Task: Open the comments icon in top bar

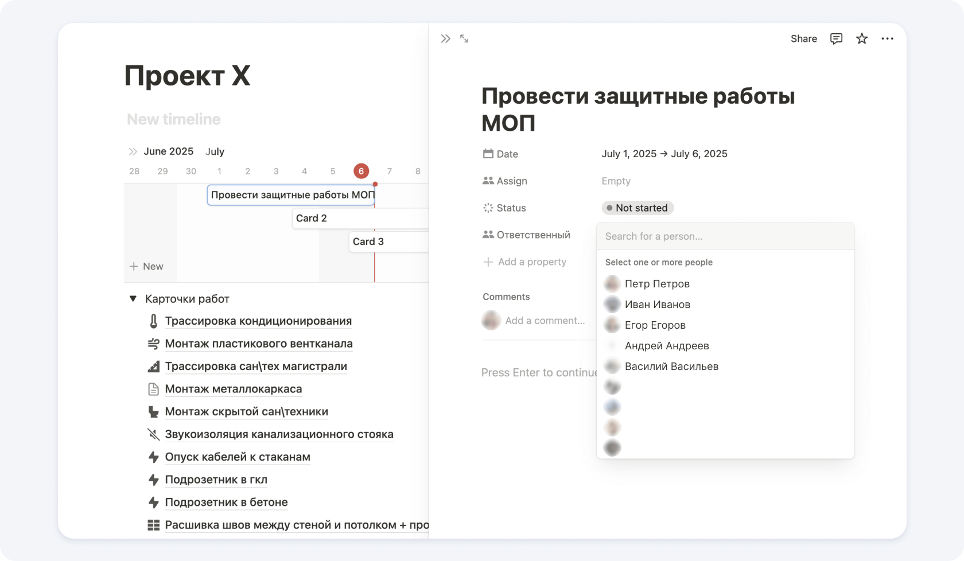Action: tap(836, 38)
